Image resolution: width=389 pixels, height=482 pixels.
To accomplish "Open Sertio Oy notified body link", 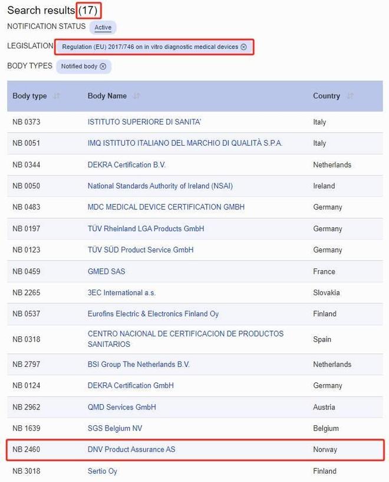I will pos(102,471).
